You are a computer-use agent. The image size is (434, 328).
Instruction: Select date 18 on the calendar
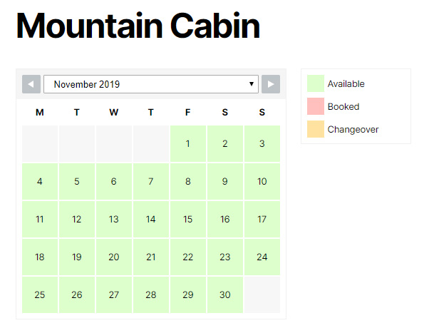click(40, 257)
